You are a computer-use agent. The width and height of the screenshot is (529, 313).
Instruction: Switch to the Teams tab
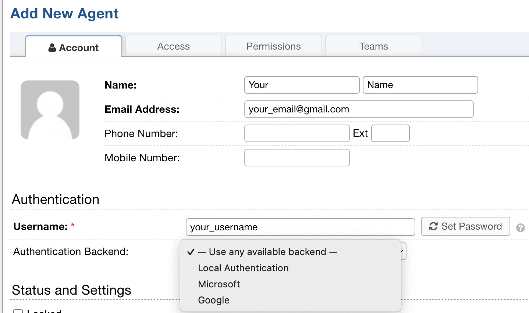point(373,46)
